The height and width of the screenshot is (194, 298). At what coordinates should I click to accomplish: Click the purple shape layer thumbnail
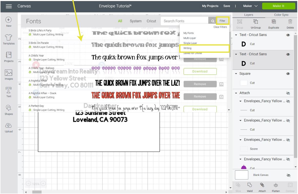[x=244, y=167]
